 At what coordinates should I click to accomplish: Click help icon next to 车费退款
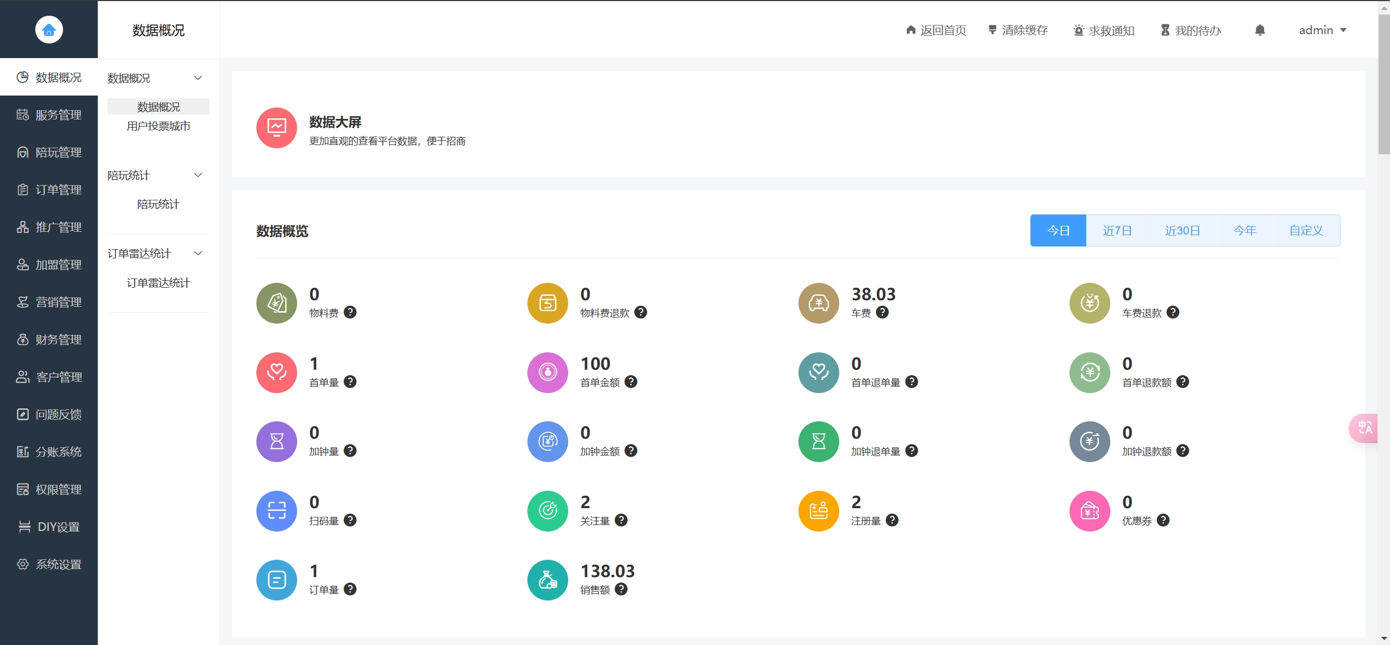(1173, 312)
